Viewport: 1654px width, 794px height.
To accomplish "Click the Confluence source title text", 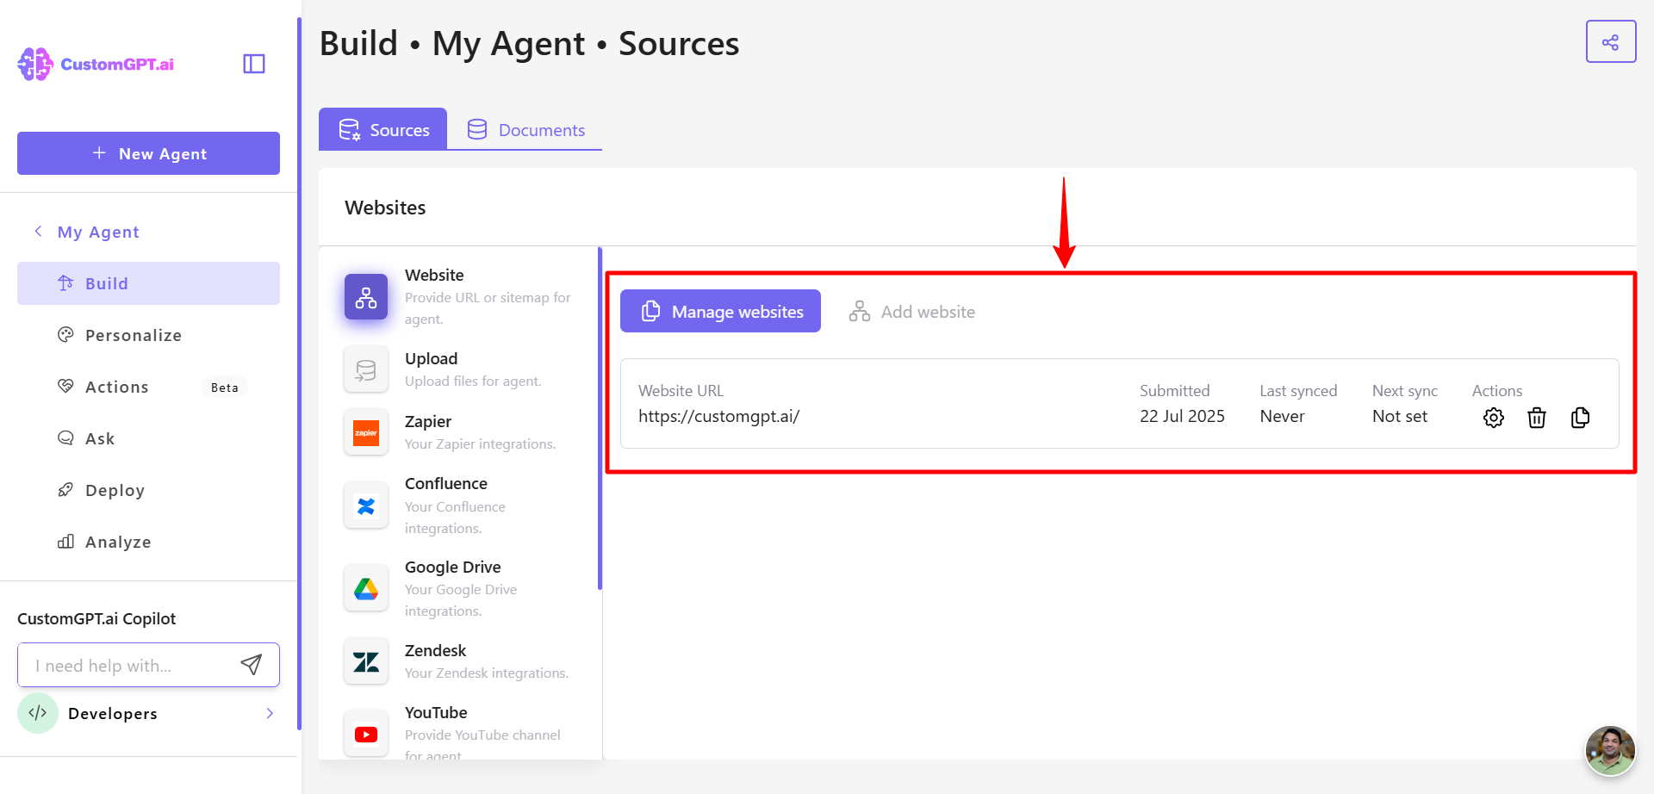I will pyautogui.click(x=446, y=483).
